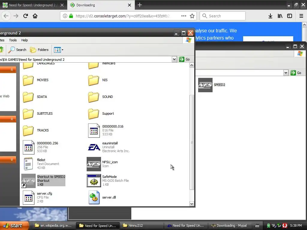Click Explorer scrollbar up arrow
The height and width of the screenshot is (230, 307).
click(192, 65)
